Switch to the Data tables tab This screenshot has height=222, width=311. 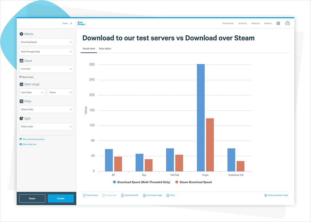click(105, 49)
